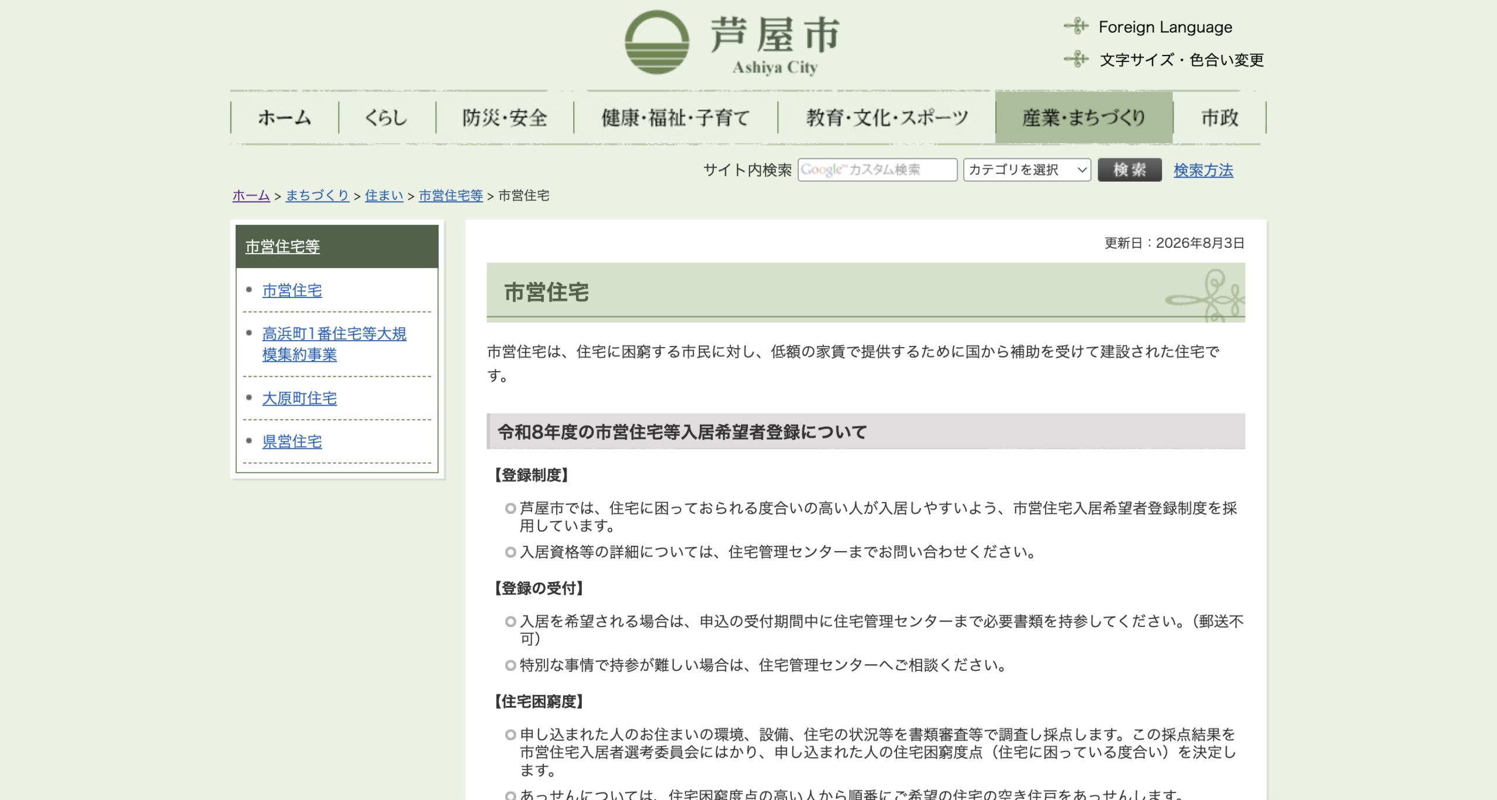
Task: Click 市営住宅 at the breadcrumb end
Action: tap(523, 196)
